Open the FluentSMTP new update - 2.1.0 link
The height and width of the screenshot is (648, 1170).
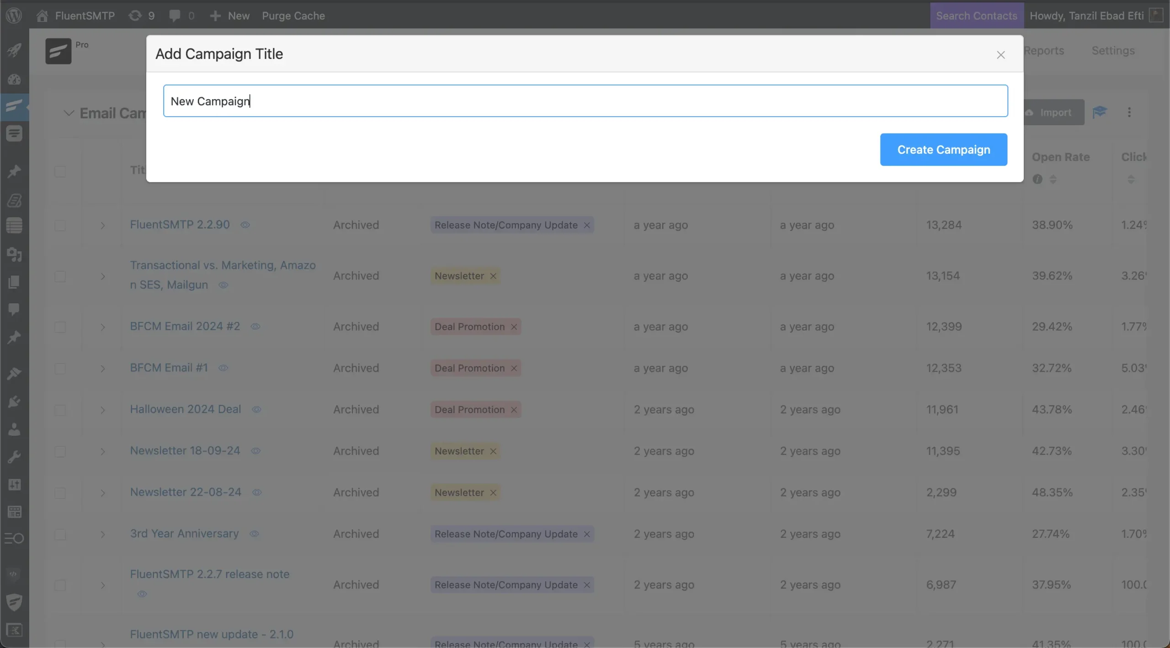212,634
